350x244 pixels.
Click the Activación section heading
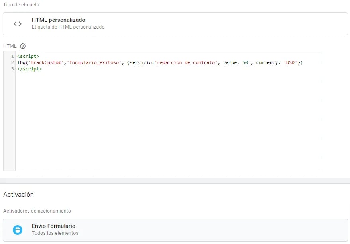pos(18,195)
